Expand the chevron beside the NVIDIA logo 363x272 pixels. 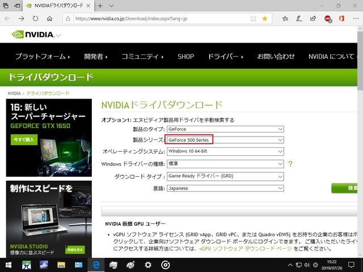[x=58, y=36]
